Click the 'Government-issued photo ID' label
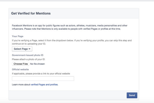Image resolution: width=154 pixels, height=103 pixels. [x=28, y=55]
